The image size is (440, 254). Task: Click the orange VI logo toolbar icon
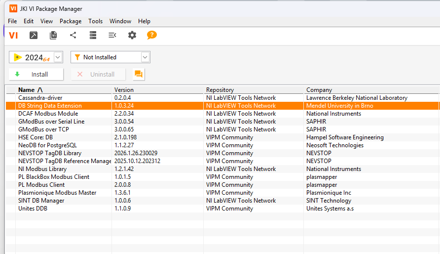[13, 35]
